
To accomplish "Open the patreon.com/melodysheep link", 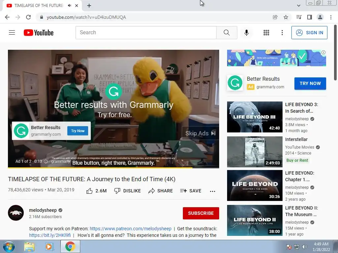I will (130, 229).
